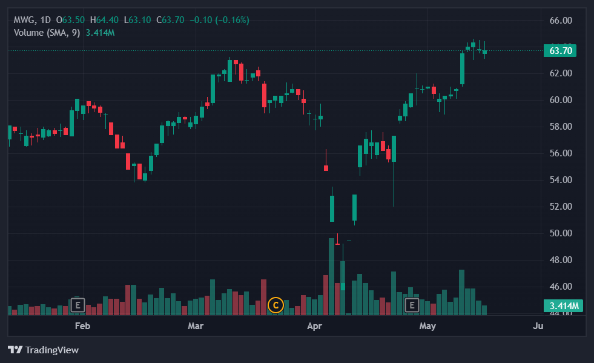Click the 60.00 price axis label
Screen dimensions: 594x363
(x=561, y=100)
